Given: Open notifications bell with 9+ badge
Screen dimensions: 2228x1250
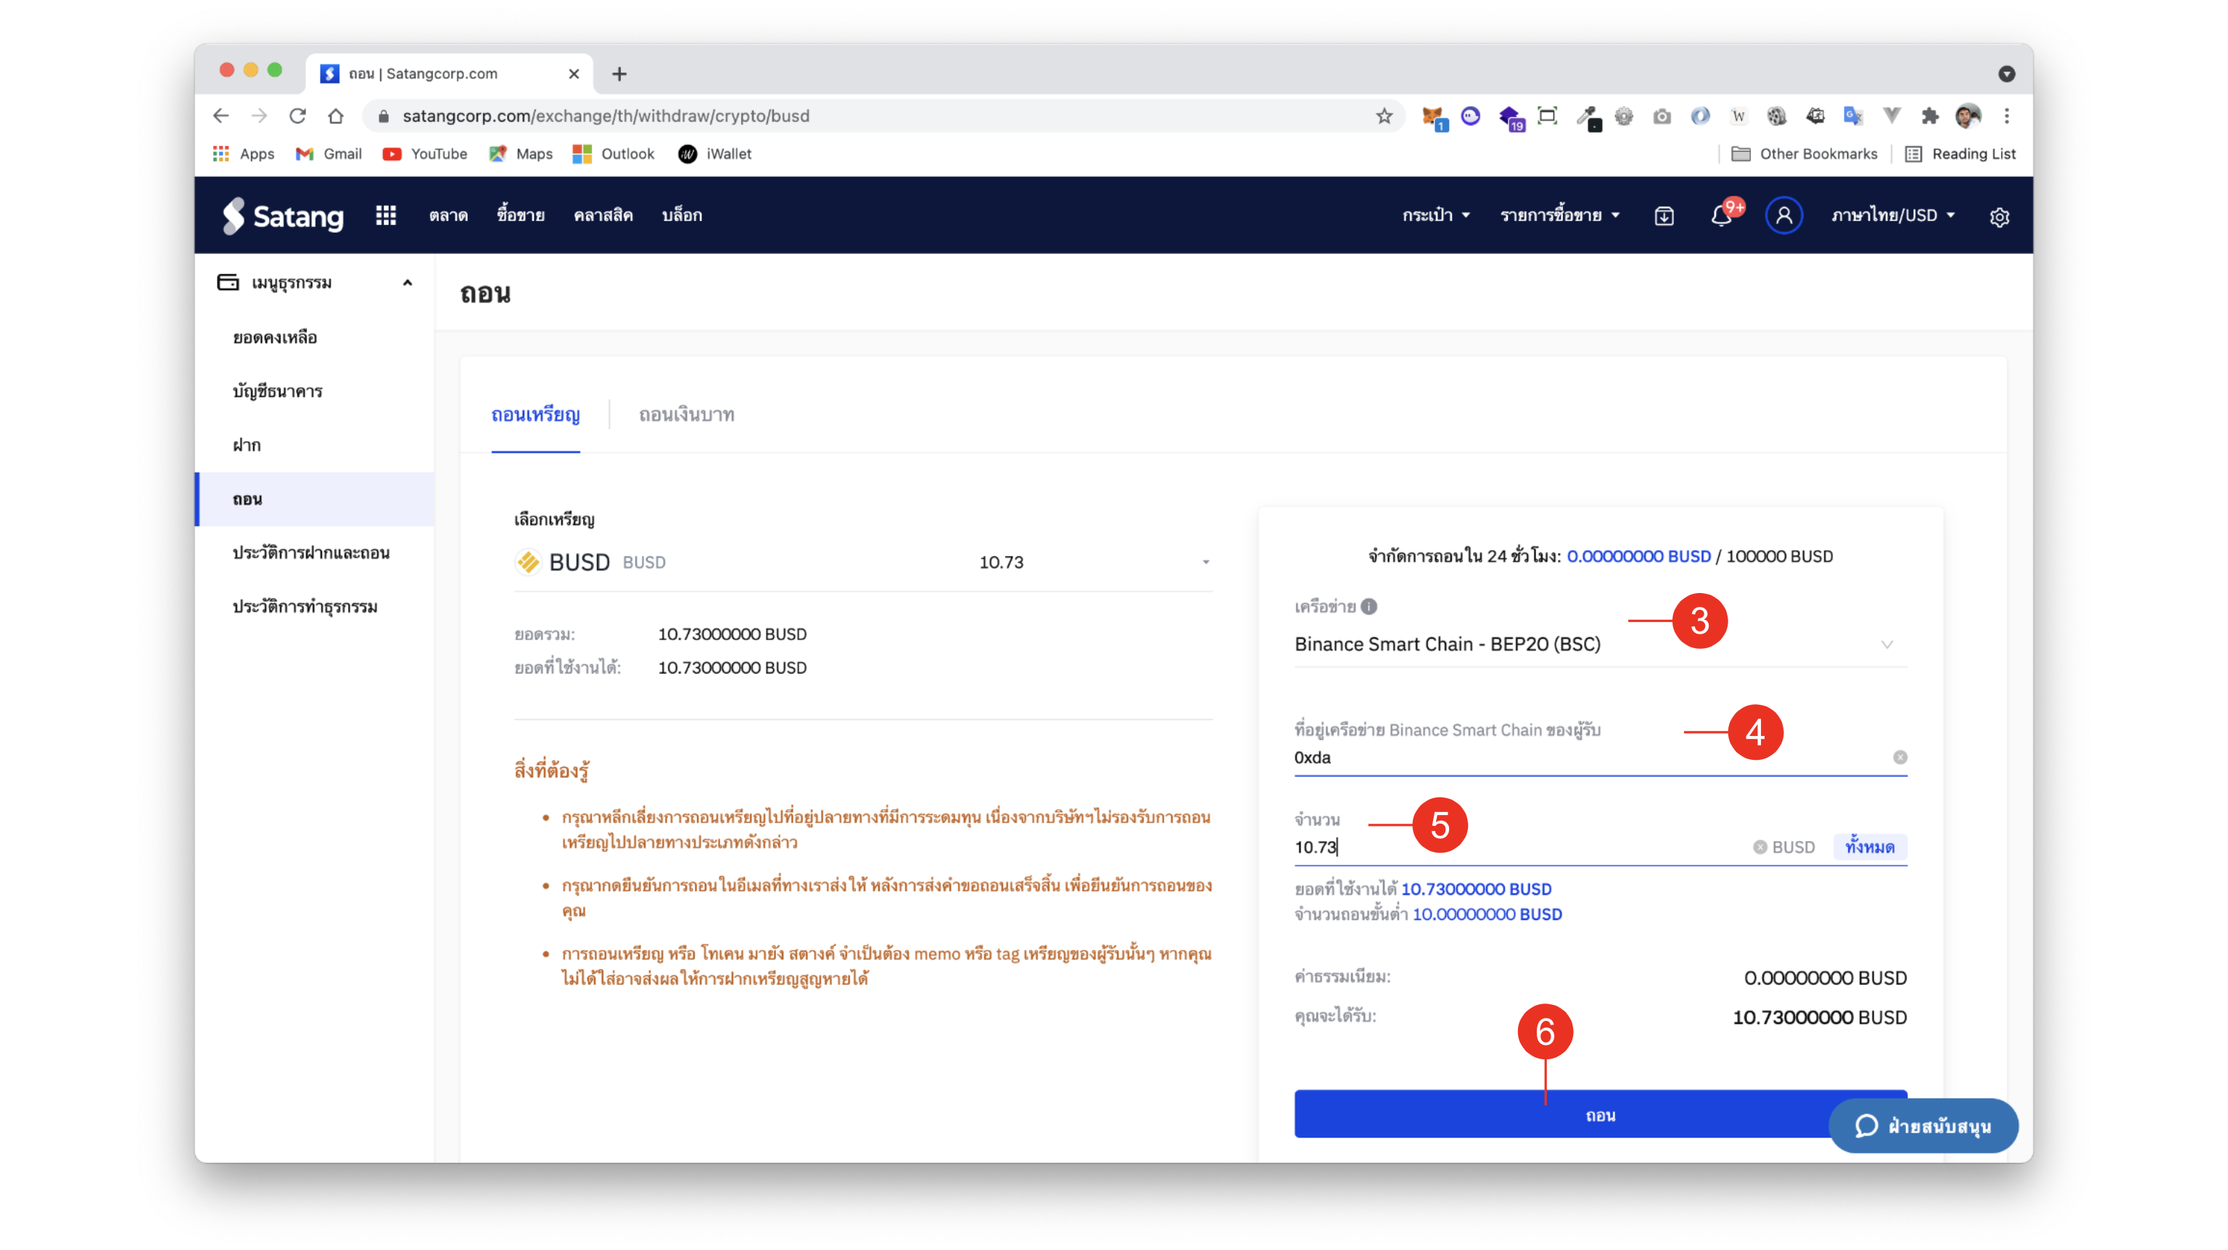Looking at the screenshot, I should point(1722,215).
